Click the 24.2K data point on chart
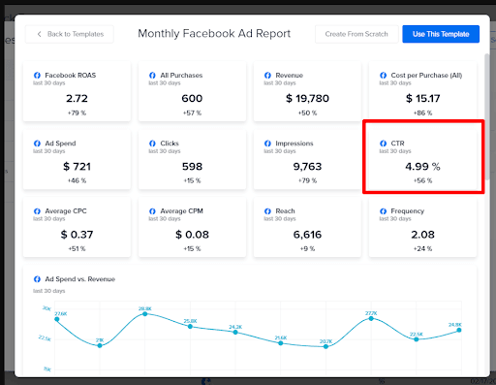Screen dimensions: 496x385 [x=235, y=333]
